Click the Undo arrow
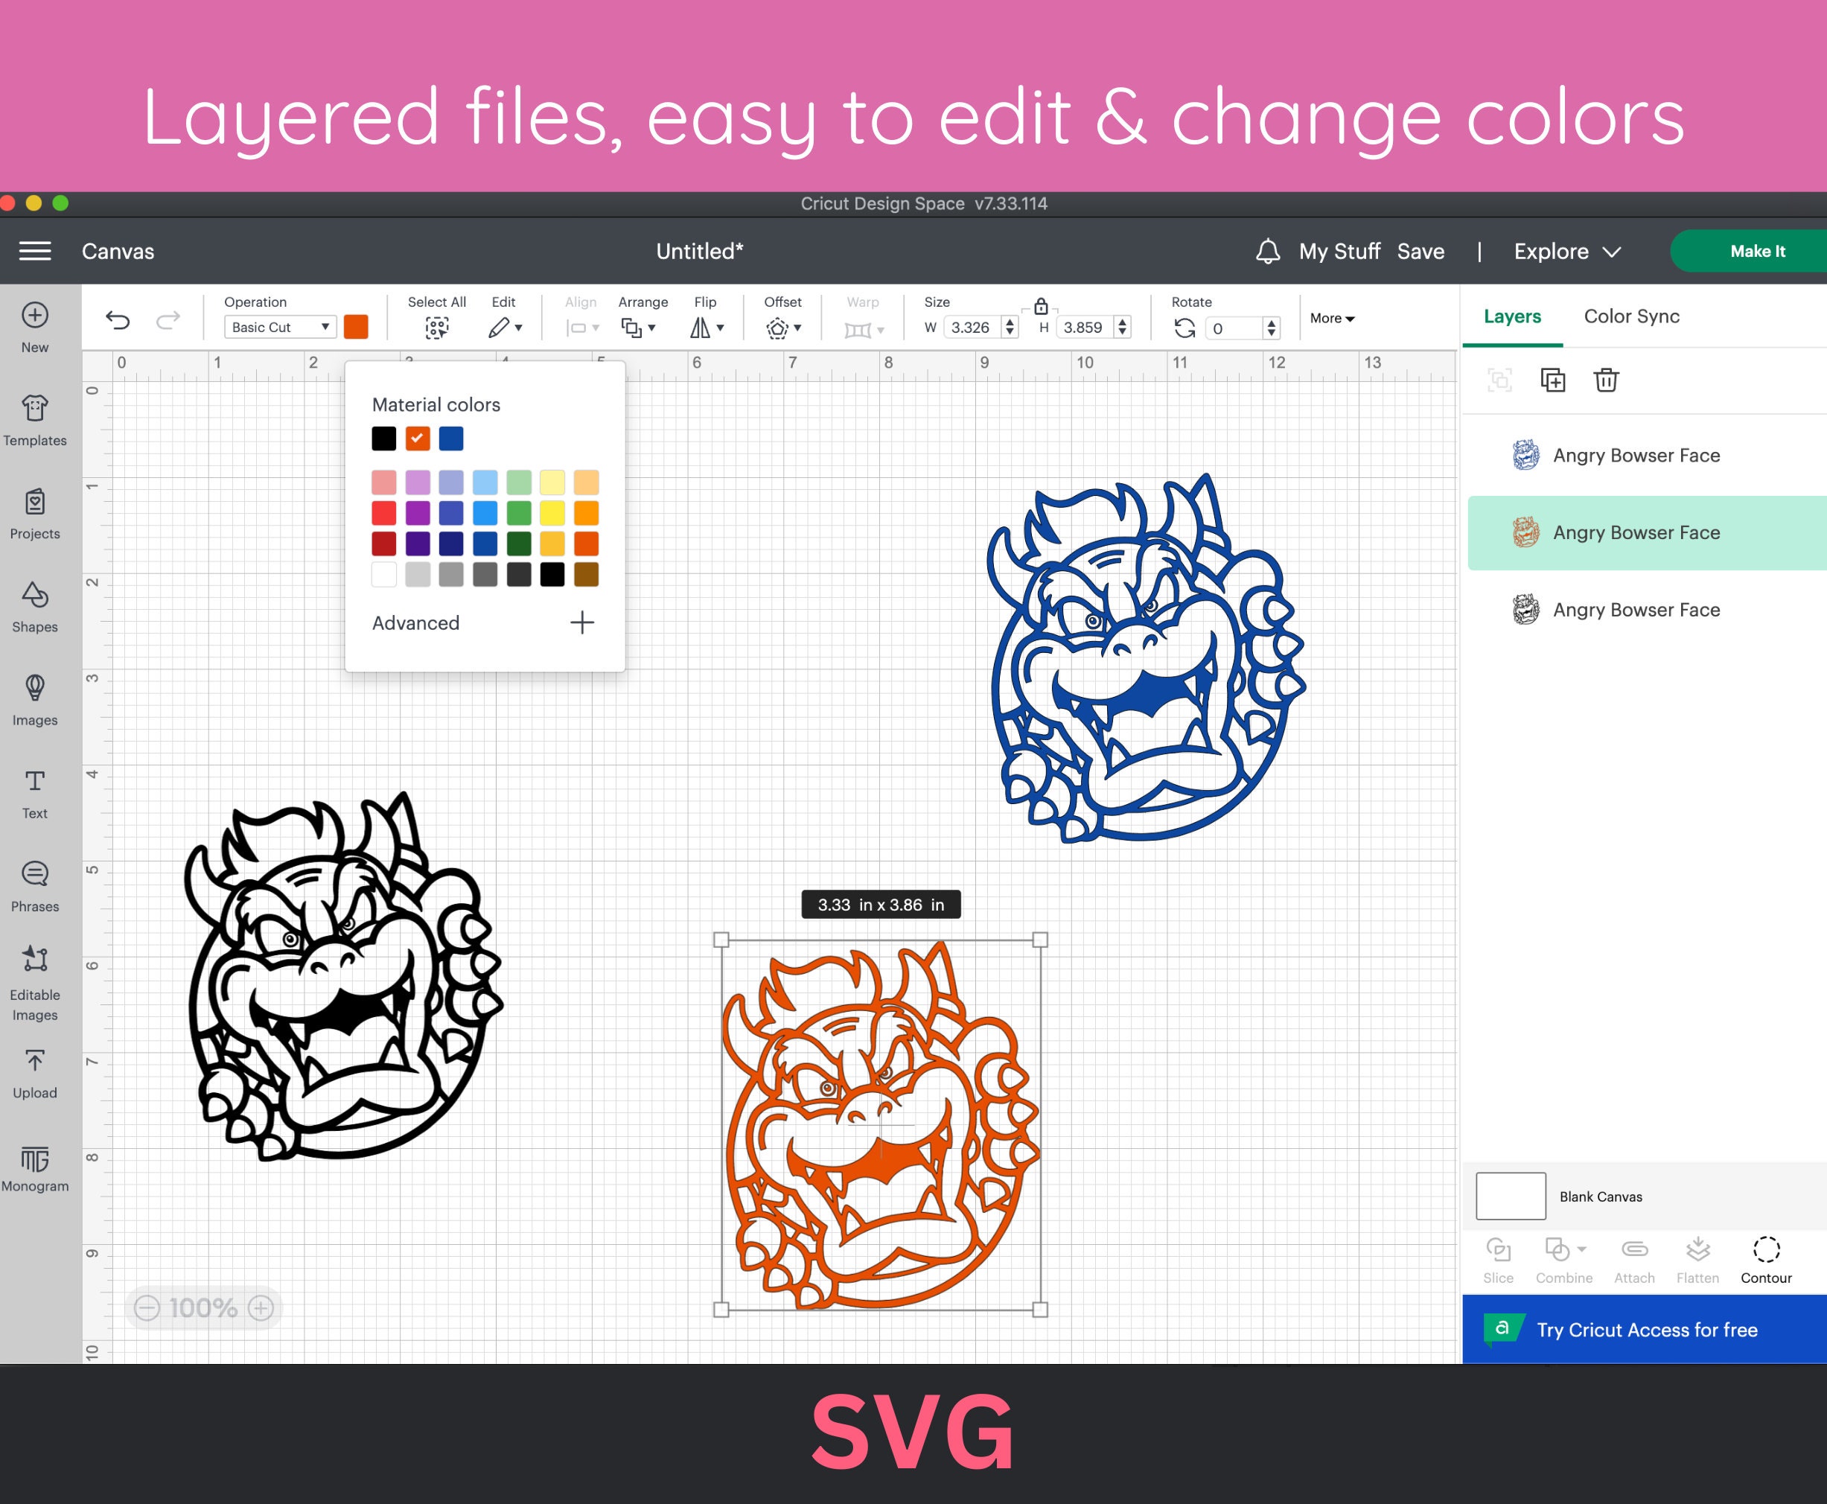The image size is (1827, 1504). tap(118, 318)
